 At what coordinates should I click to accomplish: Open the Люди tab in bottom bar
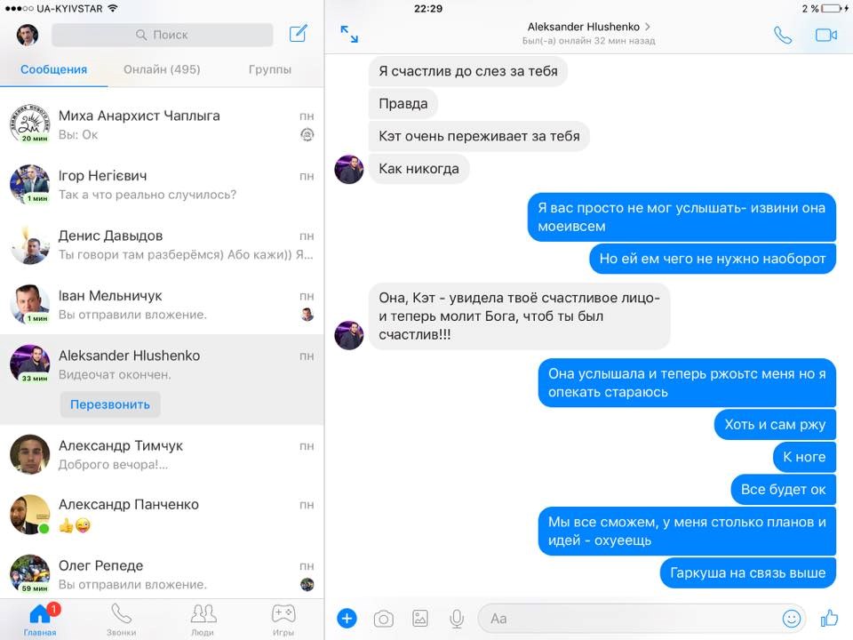pyautogui.click(x=203, y=620)
